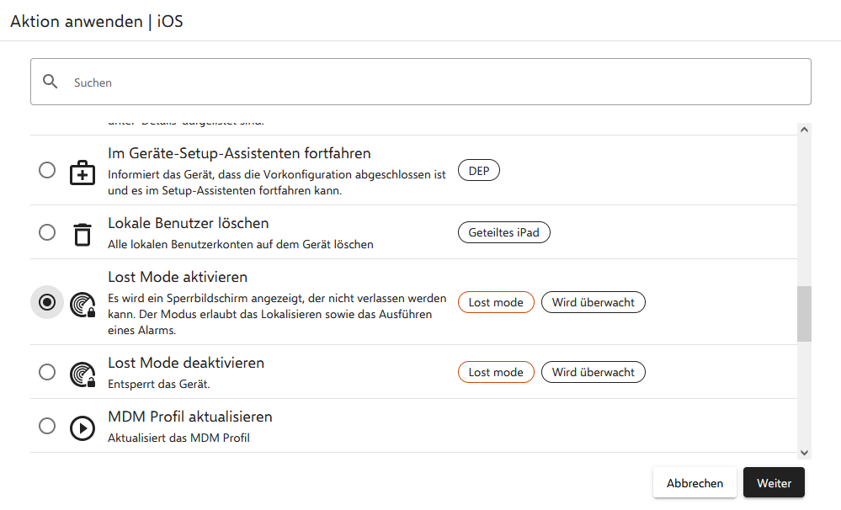Click the trash icon for Lokale Benutzer löschen
Viewport: 841px width, 510px height.
pos(83,234)
